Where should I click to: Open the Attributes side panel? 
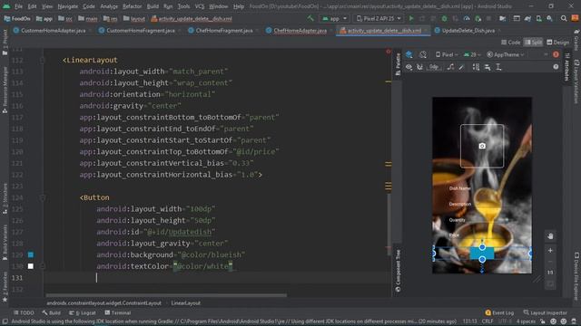566,67
